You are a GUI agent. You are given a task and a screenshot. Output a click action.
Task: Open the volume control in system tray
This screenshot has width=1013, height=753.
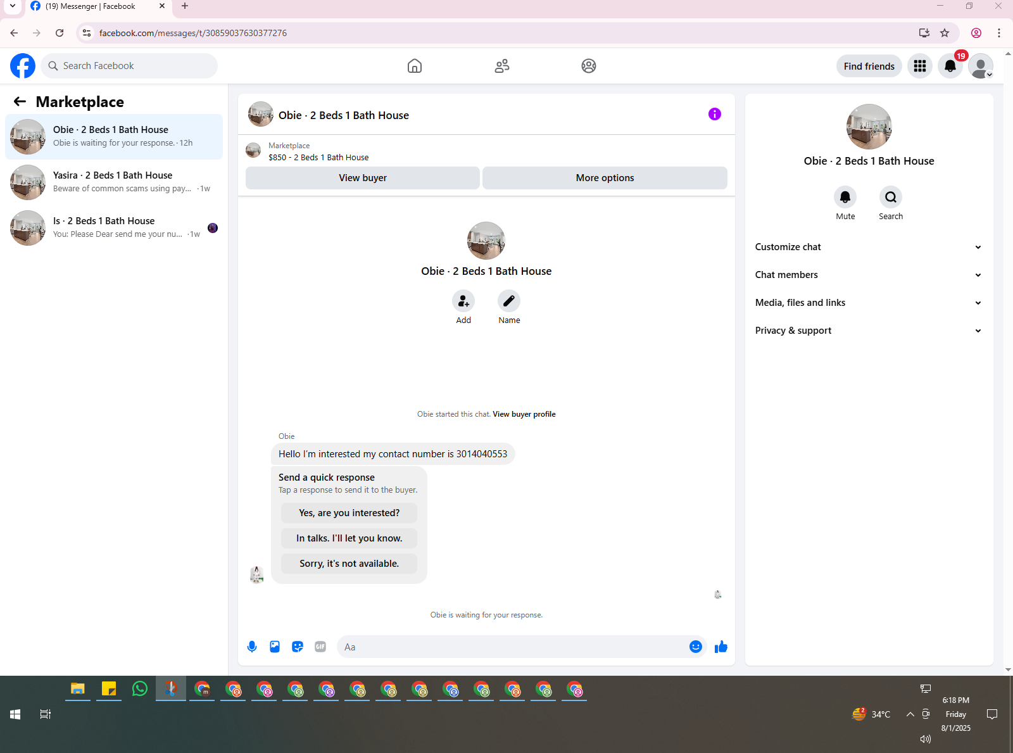(926, 739)
